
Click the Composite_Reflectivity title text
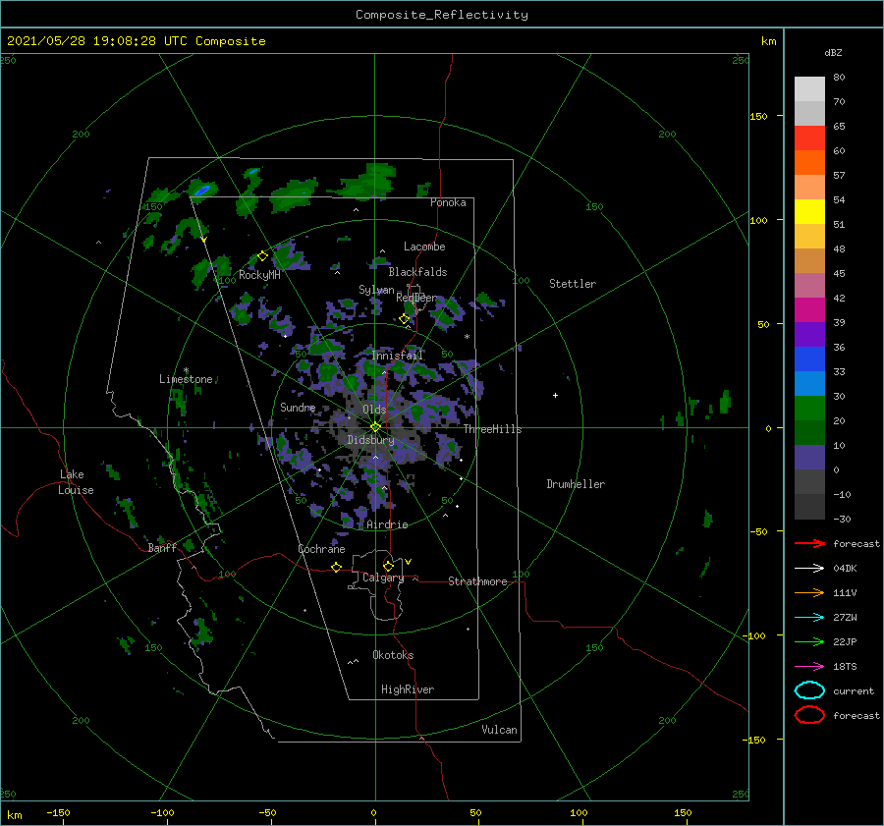click(x=442, y=15)
